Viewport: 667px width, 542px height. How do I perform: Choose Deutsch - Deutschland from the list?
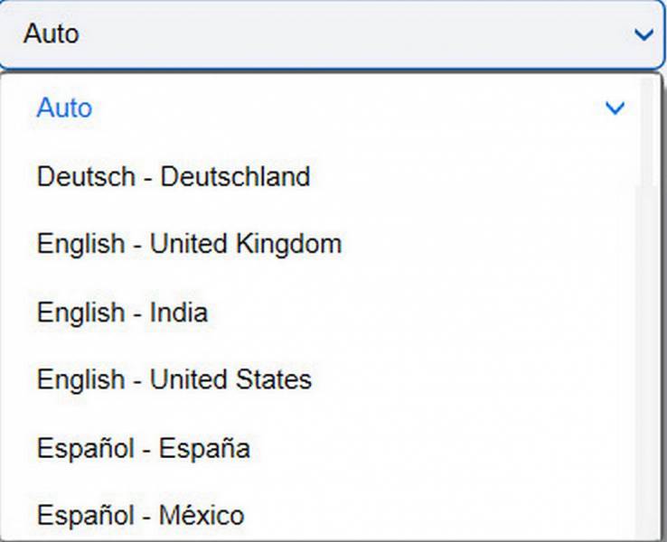(173, 176)
